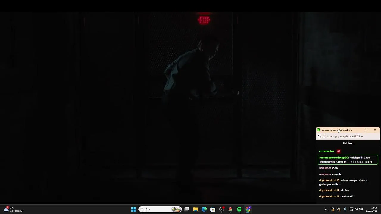Open the weather widget showing Çok bulutlu
This screenshot has height=214, width=381.
(x=13, y=209)
